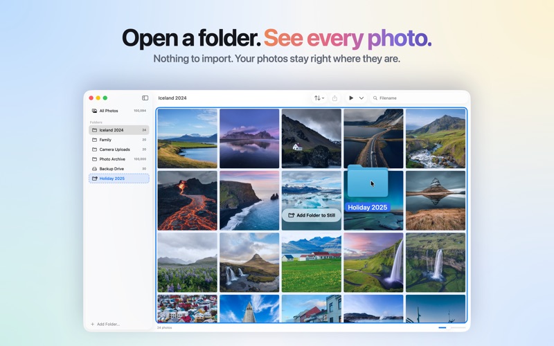Select the Backup Drive entry
Image resolution: width=554 pixels, height=346 pixels.
coord(118,169)
